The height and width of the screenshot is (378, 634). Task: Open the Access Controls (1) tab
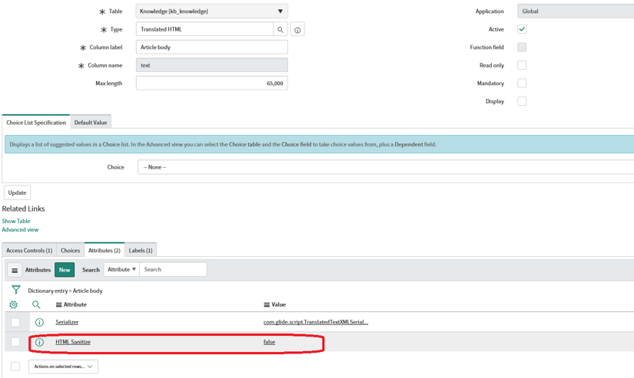(29, 250)
